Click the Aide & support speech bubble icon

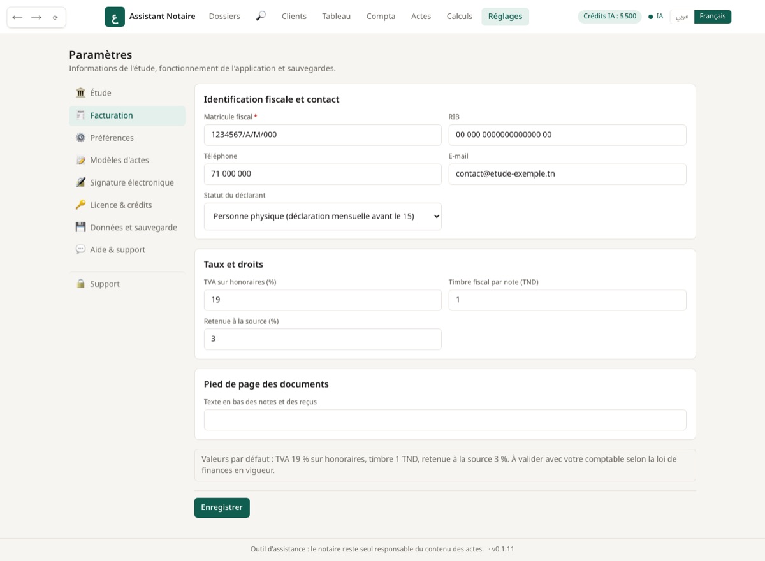[x=80, y=249]
